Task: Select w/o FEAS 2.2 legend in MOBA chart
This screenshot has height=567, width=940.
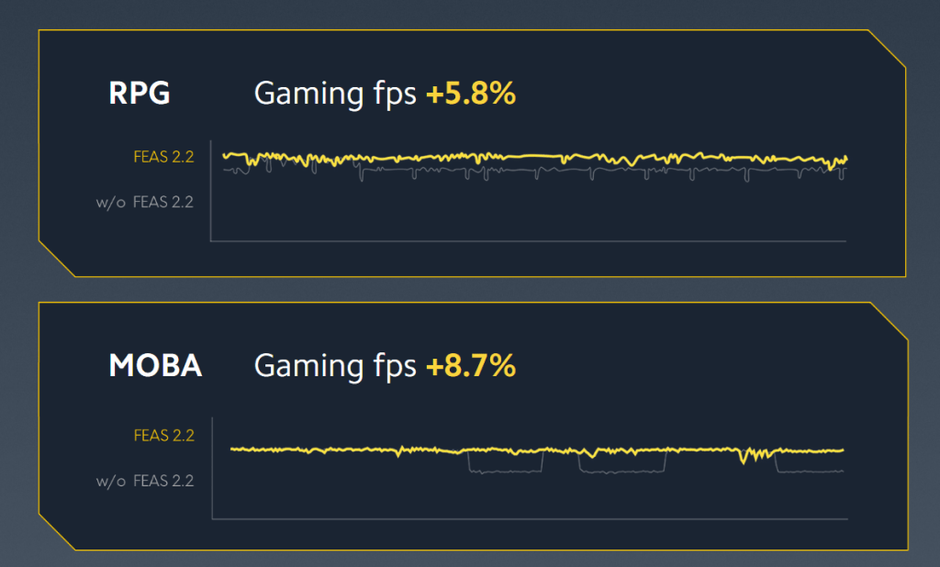Action: click(x=145, y=481)
